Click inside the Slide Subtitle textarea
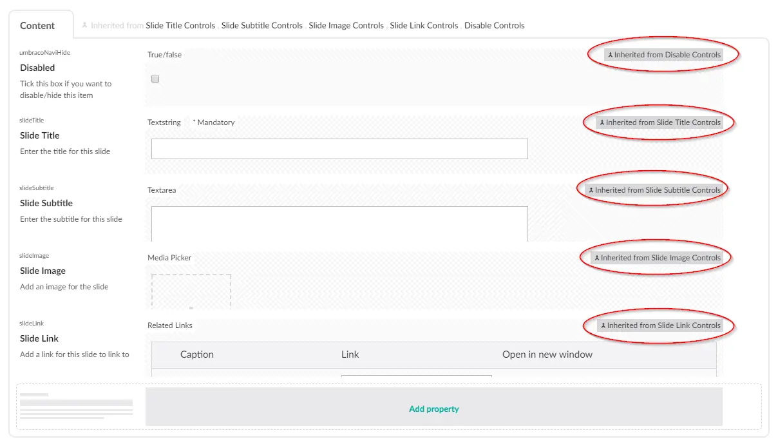This screenshot has height=446, width=778. click(x=339, y=222)
